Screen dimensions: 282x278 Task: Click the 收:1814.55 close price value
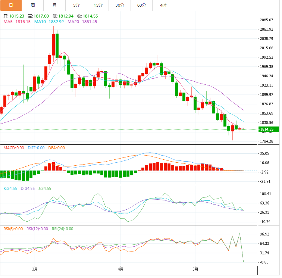pyautogui.click(x=87, y=16)
